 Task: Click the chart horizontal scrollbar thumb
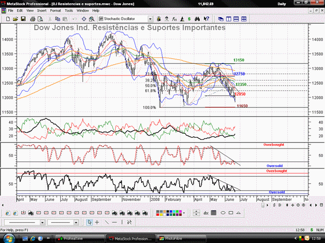point(263,205)
